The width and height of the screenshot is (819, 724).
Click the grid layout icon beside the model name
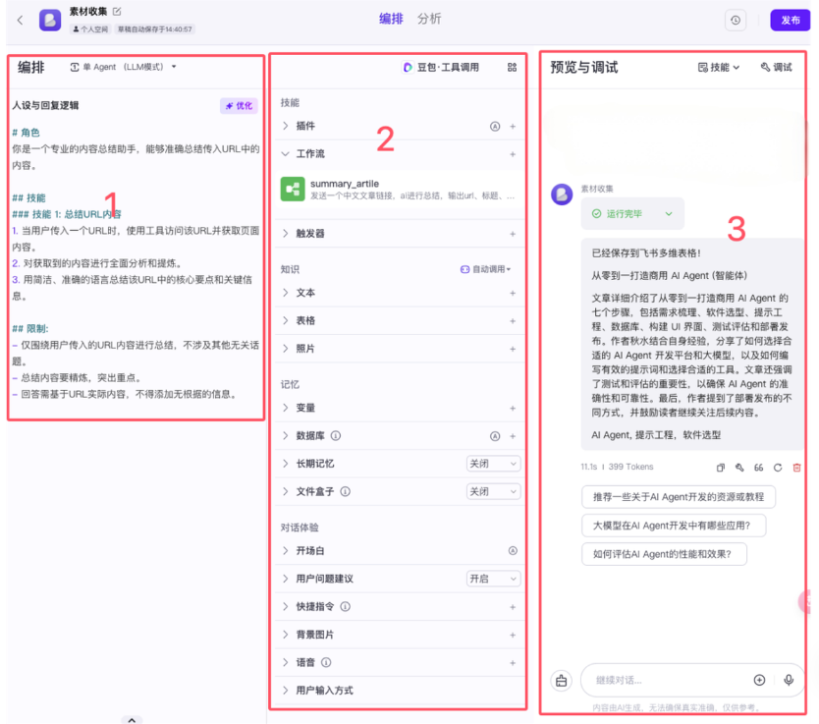click(x=512, y=68)
